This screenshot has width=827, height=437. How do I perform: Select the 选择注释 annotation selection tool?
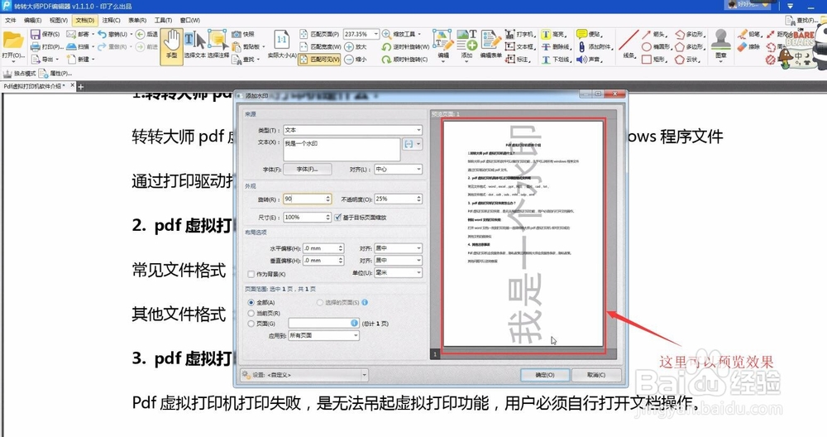click(x=218, y=46)
